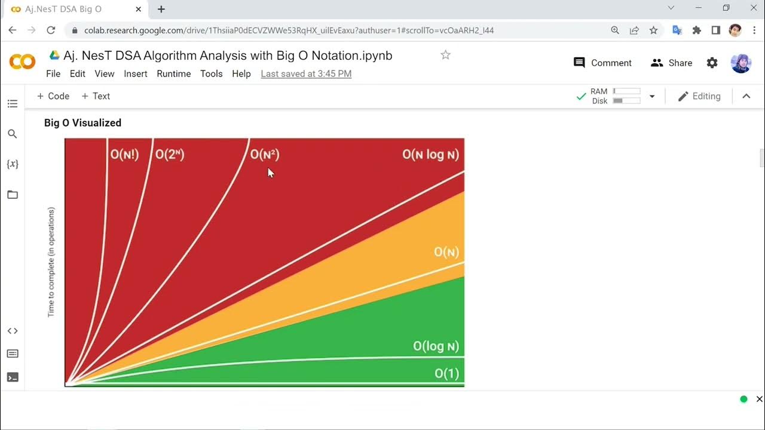Open the code snippets panel
This screenshot has height=430, width=765.
13,331
